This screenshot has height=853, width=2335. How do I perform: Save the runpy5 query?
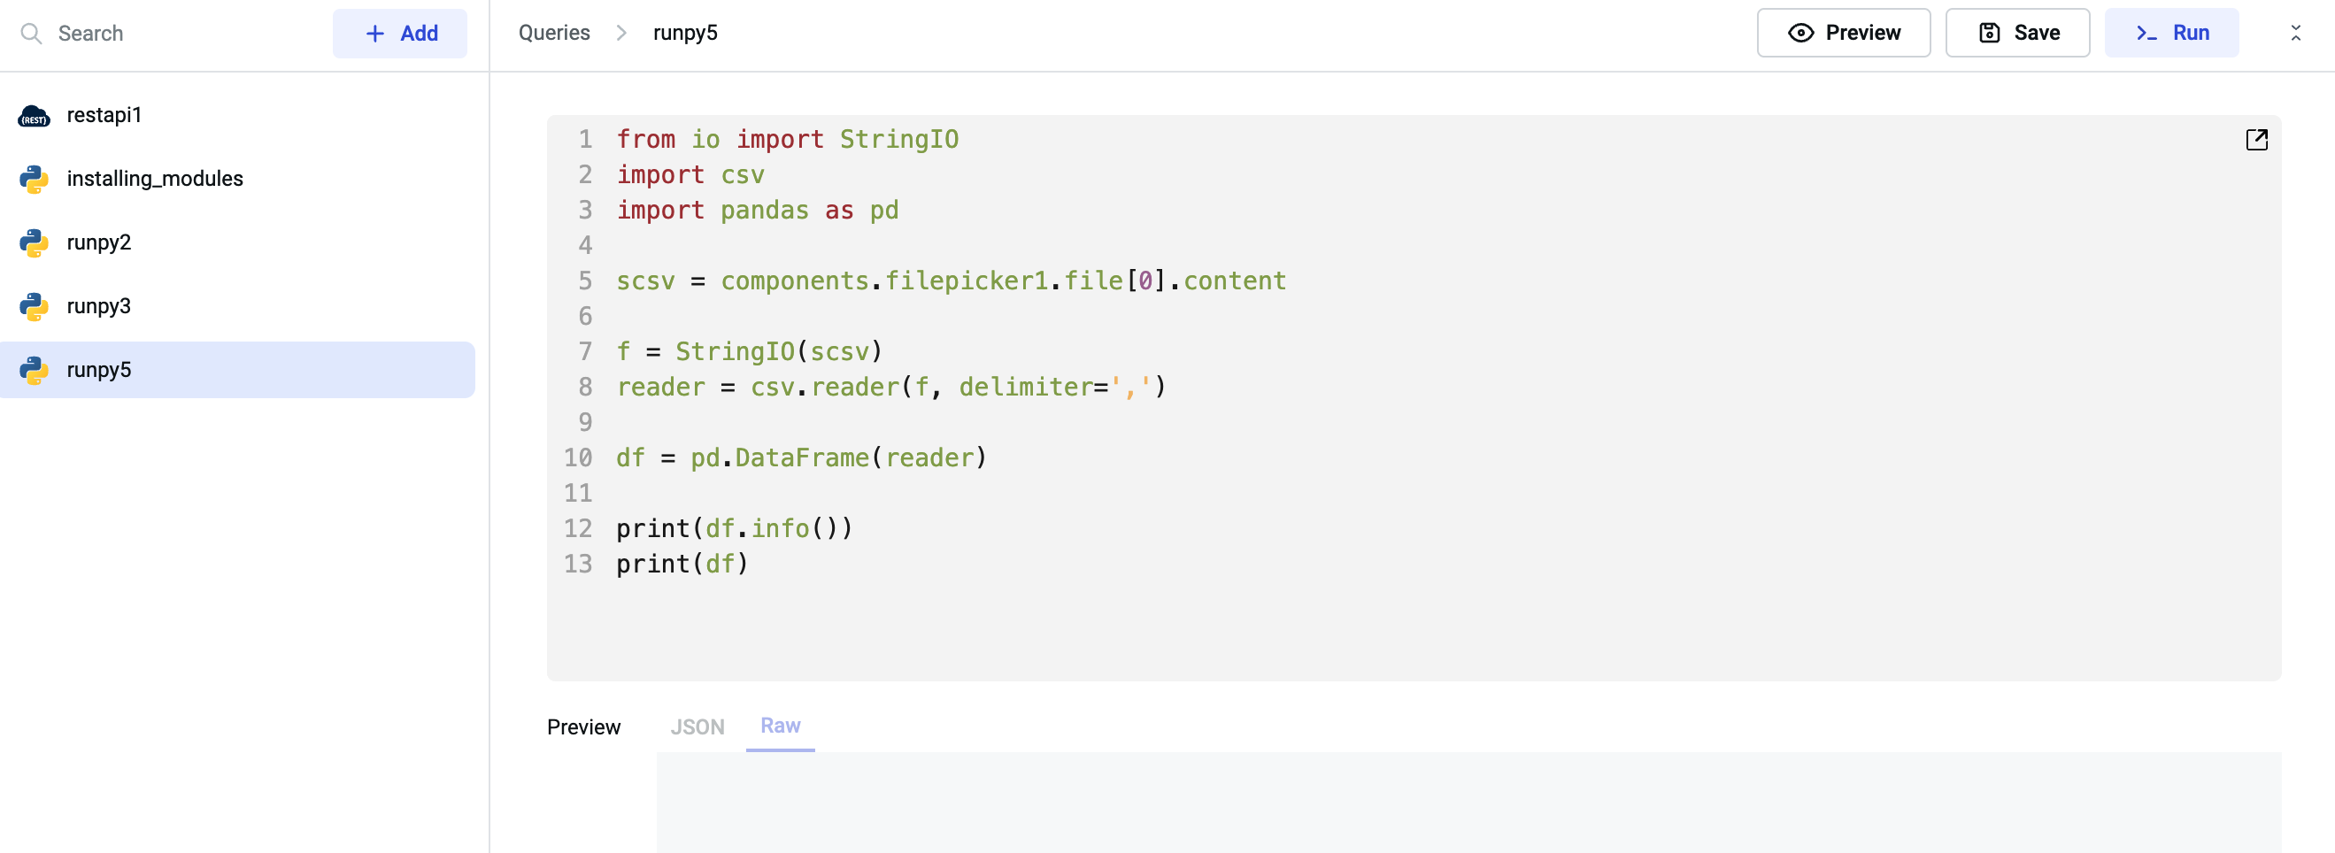point(2017,34)
